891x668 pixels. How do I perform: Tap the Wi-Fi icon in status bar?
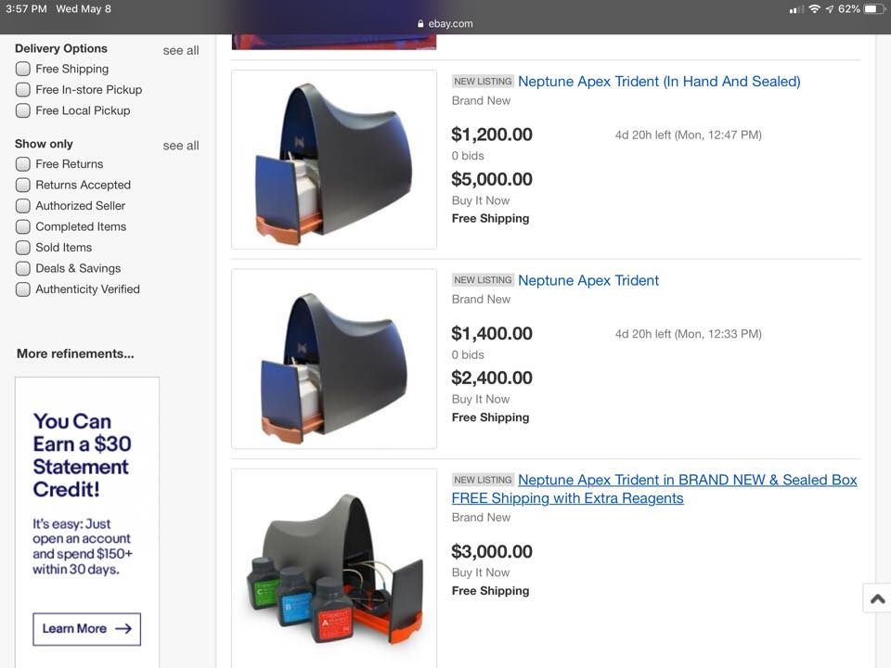(x=814, y=9)
